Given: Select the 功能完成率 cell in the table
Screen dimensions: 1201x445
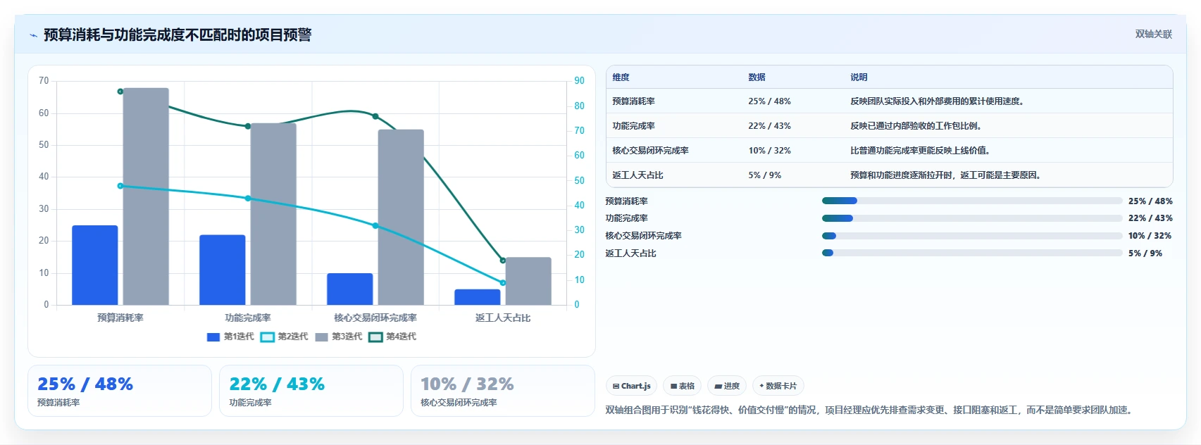Looking at the screenshot, I should tap(633, 126).
